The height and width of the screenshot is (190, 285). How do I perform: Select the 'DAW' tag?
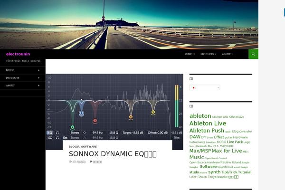(x=195, y=137)
